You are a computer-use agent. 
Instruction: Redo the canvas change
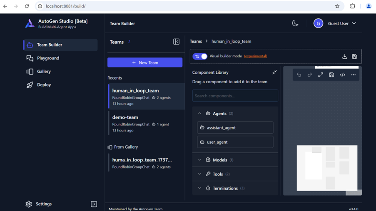click(x=309, y=75)
